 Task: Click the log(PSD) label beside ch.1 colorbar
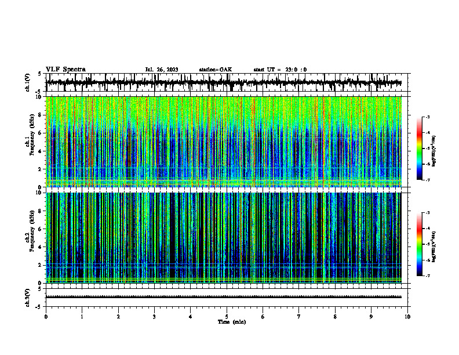pyautogui.click(x=434, y=151)
